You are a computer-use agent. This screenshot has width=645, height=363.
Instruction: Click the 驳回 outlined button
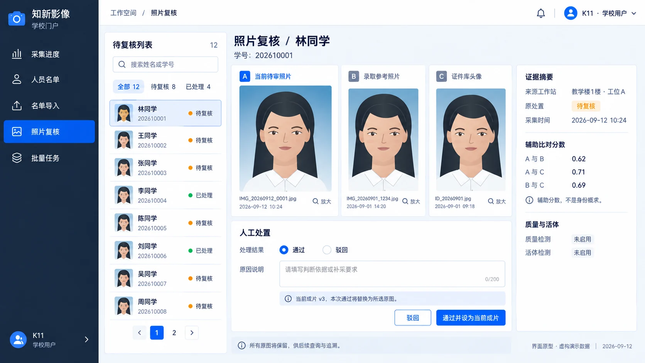(x=413, y=318)
